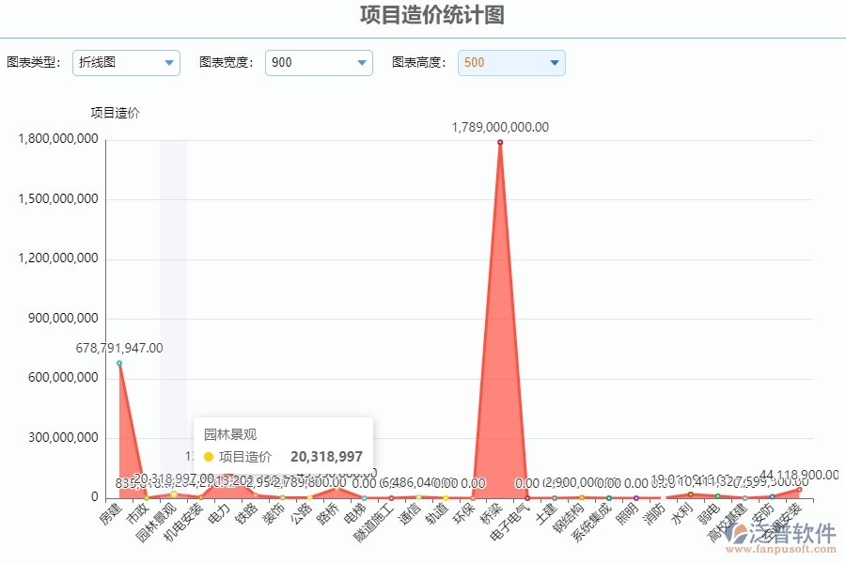Open the chart height dropdown showing 500
846x564 pixels.
(510, 62)
